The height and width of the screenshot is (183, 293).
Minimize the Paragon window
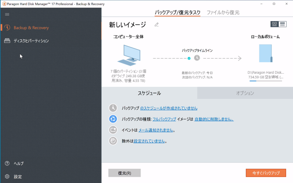tap(261, 4)
